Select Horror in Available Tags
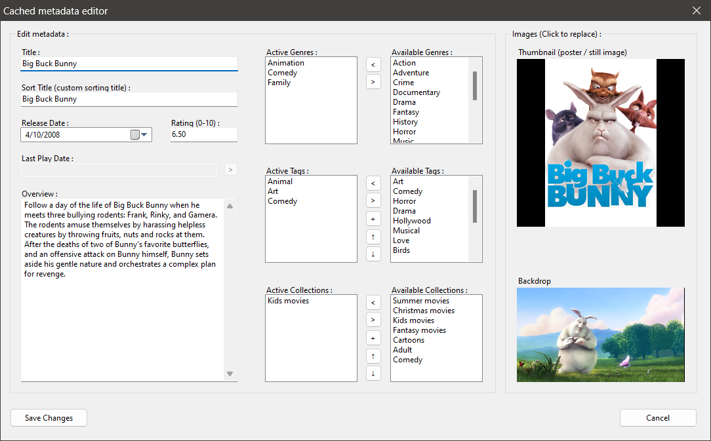This screenshot has height=441, width=711. [x=404, y=201]
